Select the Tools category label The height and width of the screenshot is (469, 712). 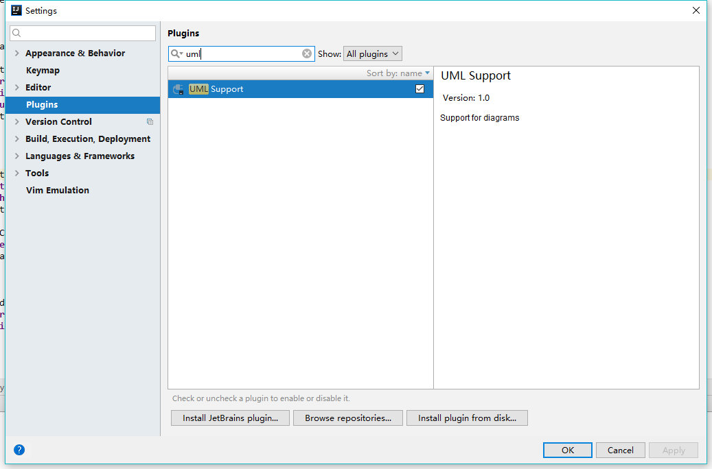point(37,173)
